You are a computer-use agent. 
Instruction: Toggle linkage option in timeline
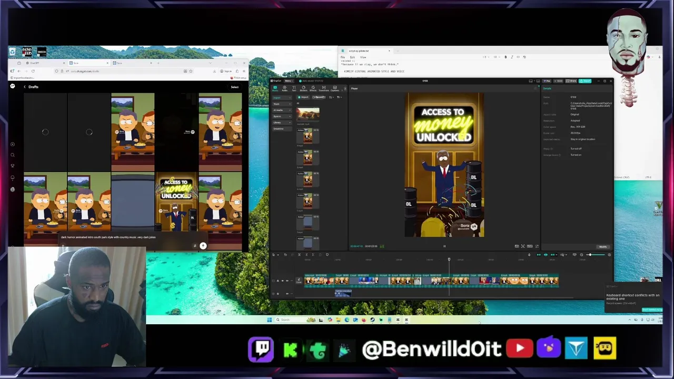(553, 255)
